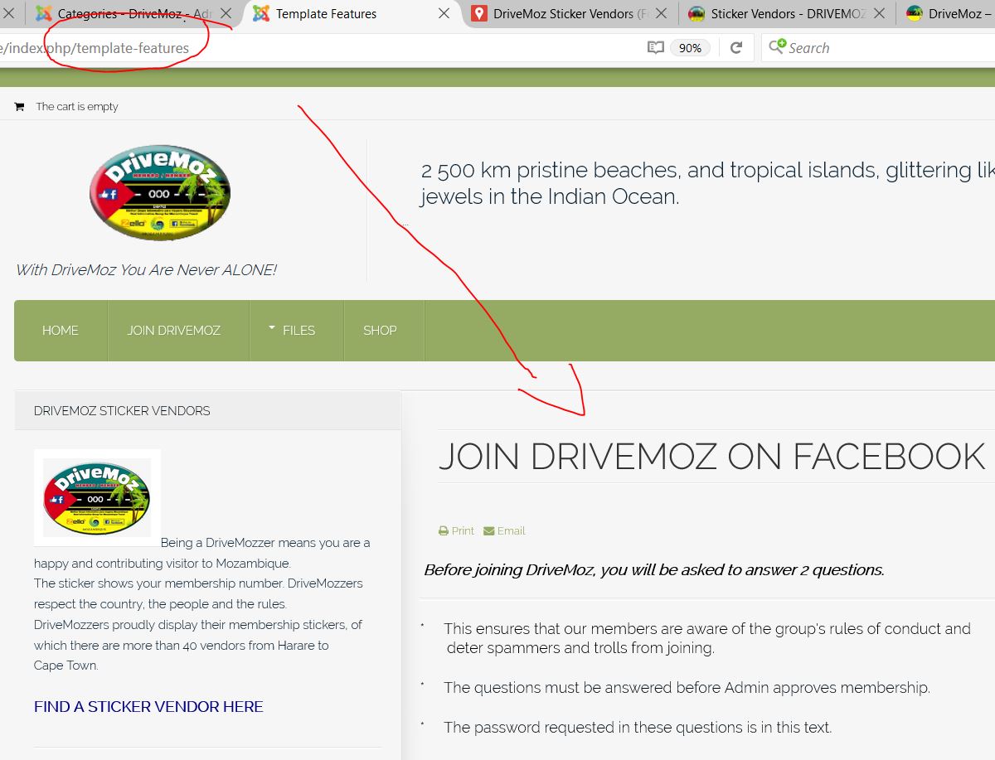The image size is (995, 760).
Task: Close the DriveMoz Sticker Vendors map tab
Action: click(x=661, y=14)
